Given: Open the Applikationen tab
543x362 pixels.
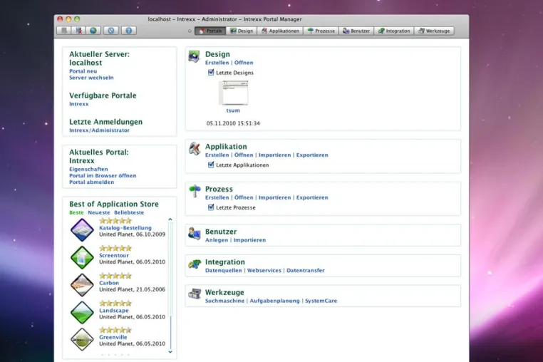Looking at the screenshot, I should click(280, 31).
